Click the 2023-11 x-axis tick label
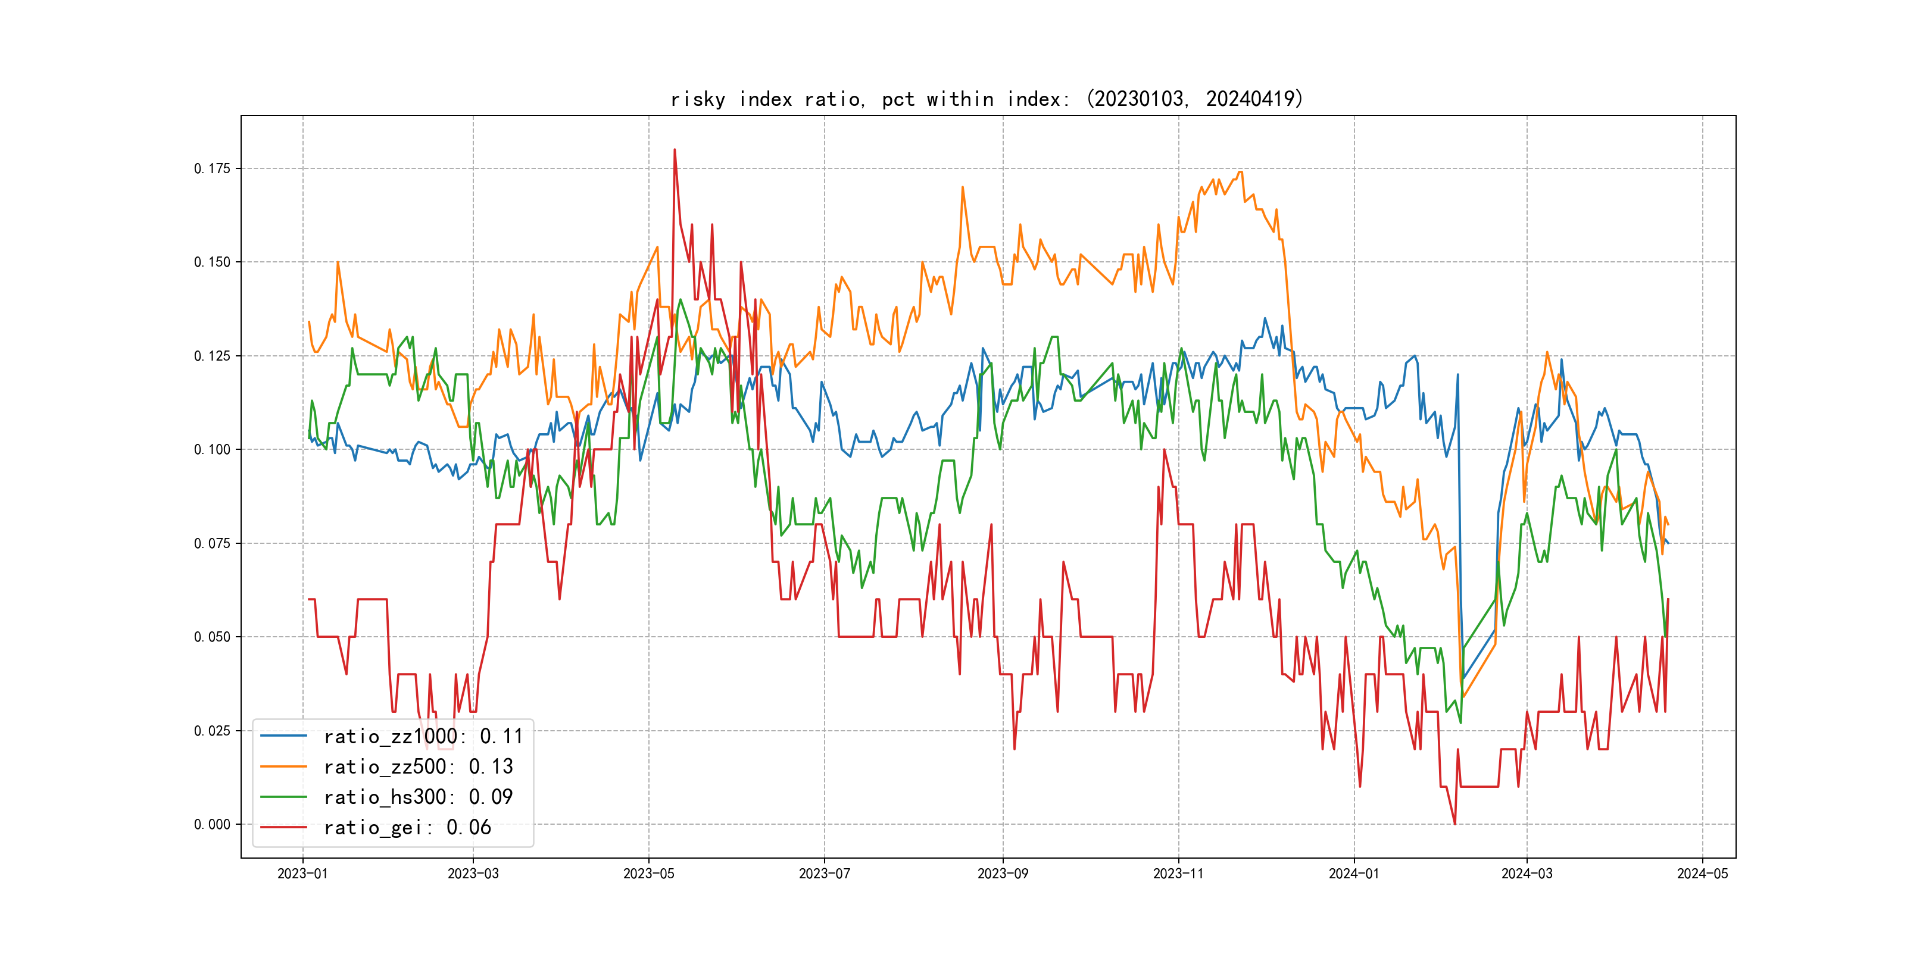Screen dimensions: 1929x964 (x=1179, y=874)
